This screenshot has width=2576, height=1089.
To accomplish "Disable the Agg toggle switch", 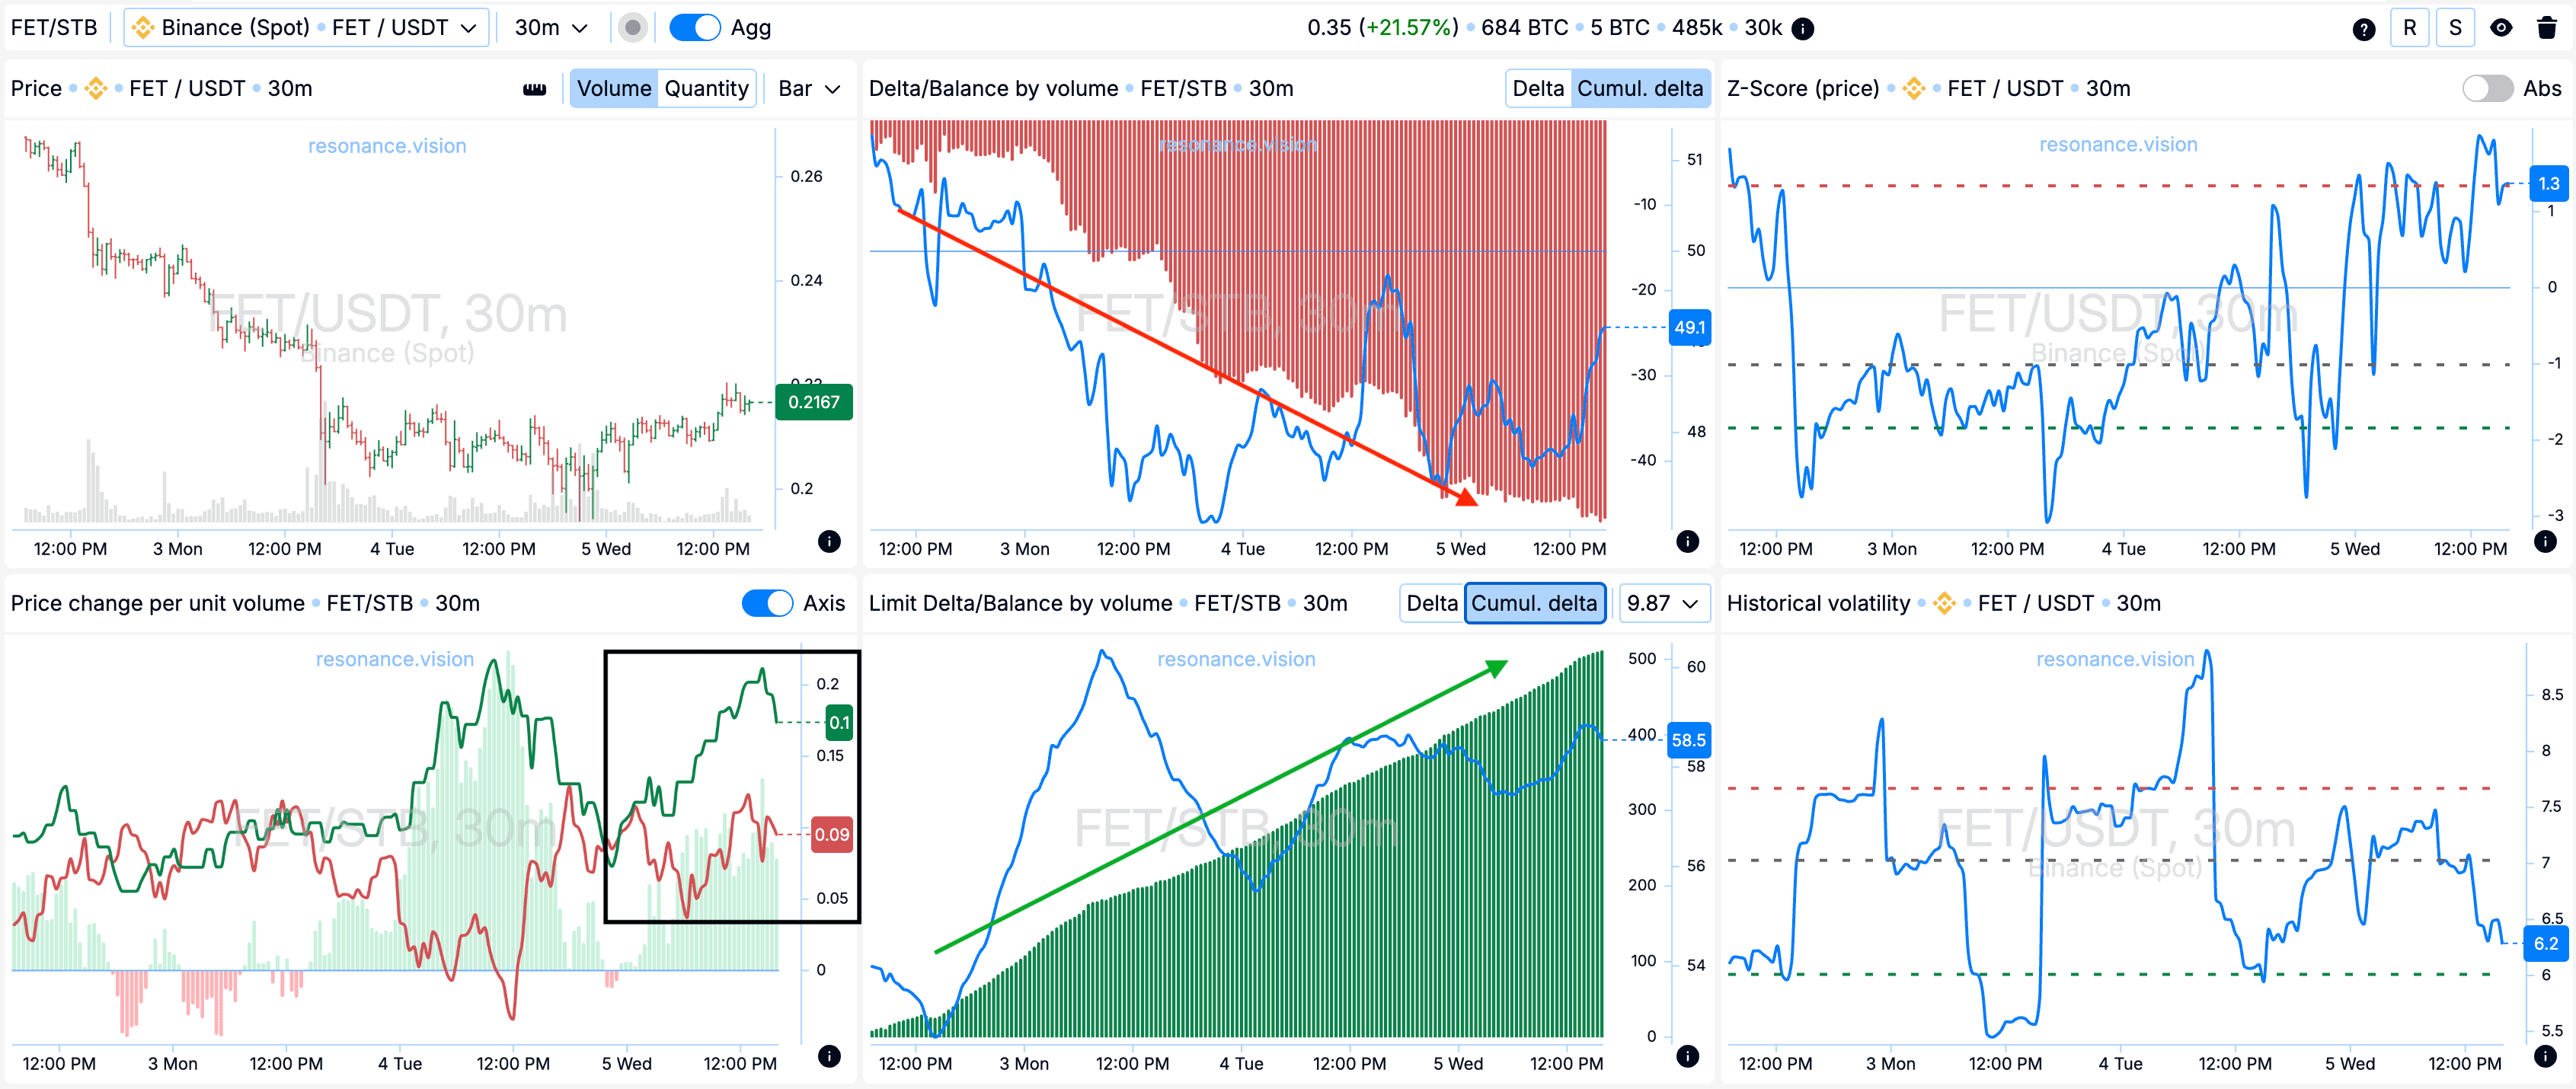I will pos(695,28).
